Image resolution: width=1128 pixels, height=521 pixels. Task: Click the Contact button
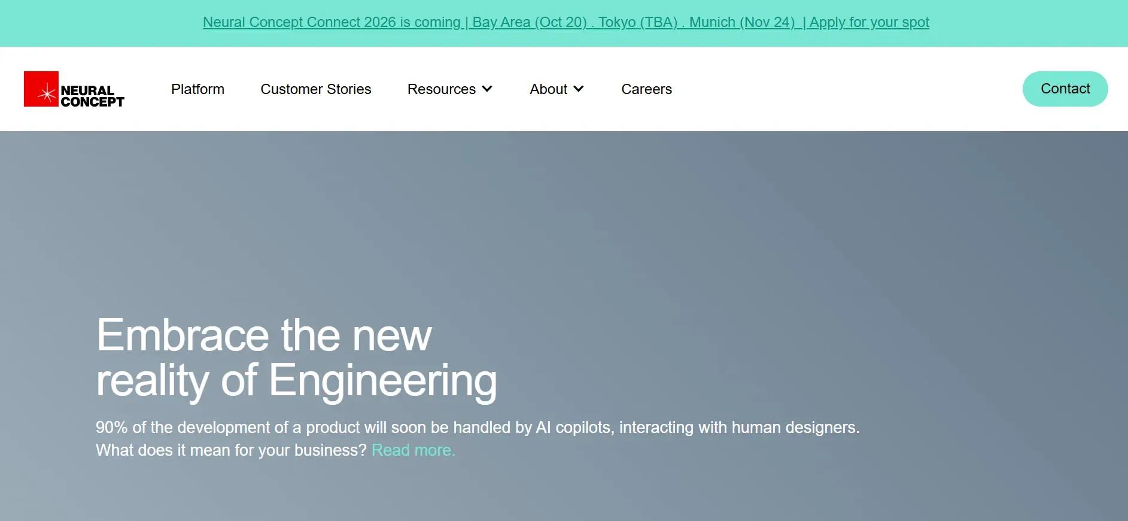coord(1065,89)
